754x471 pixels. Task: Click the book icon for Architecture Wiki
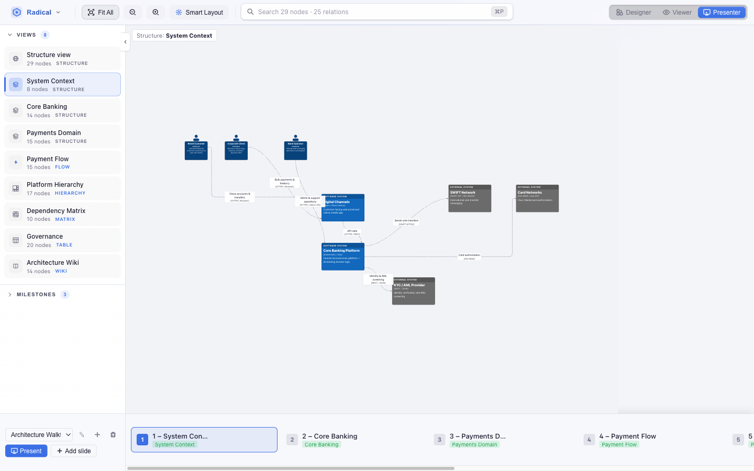click(16, 266)
